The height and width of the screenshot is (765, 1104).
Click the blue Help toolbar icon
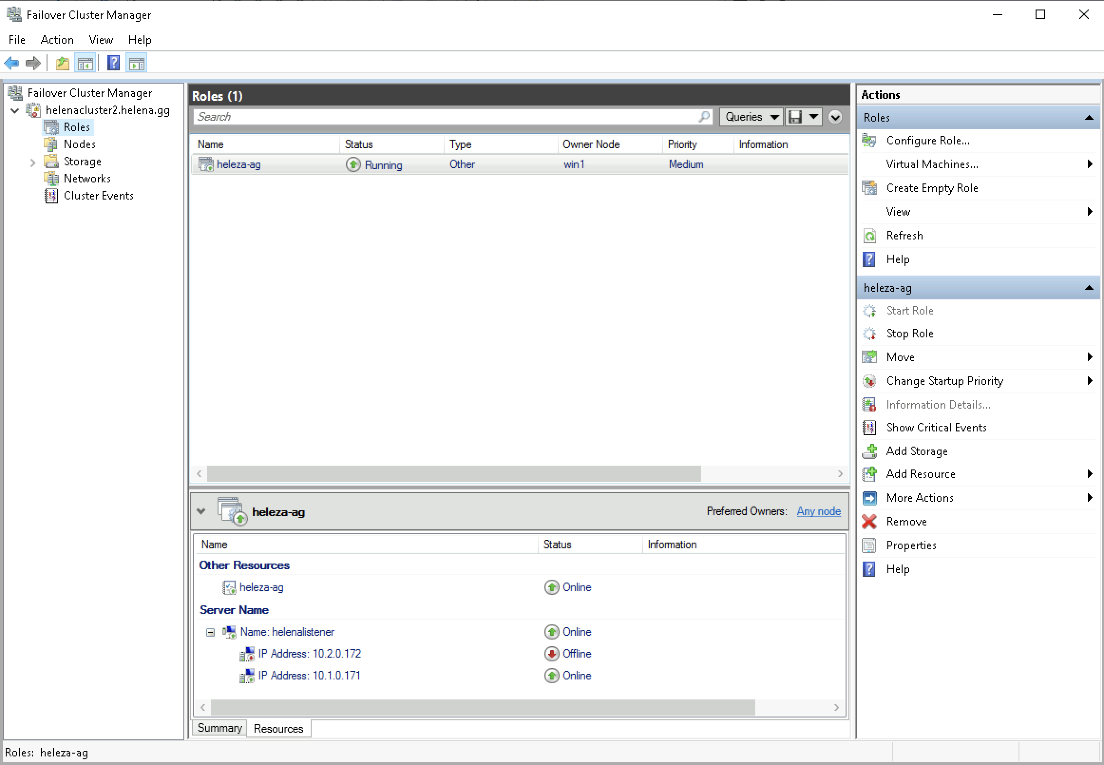(x=114, y=63)
